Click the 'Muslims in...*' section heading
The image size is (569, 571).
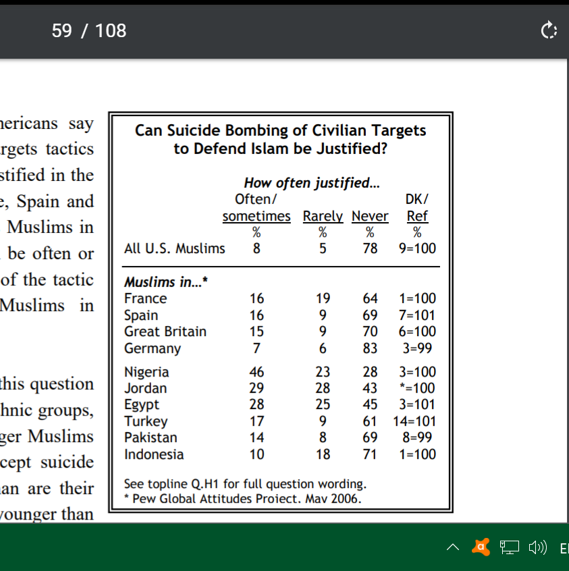pos(165,282)
